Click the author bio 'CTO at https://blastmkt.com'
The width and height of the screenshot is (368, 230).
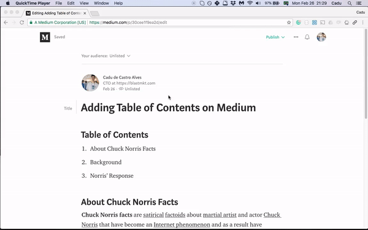(x=129, y=83)
